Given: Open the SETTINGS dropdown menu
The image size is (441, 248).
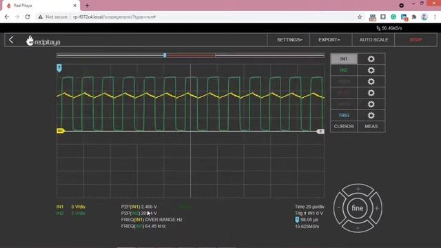Looking at the screenshot, I should point(289,40).
